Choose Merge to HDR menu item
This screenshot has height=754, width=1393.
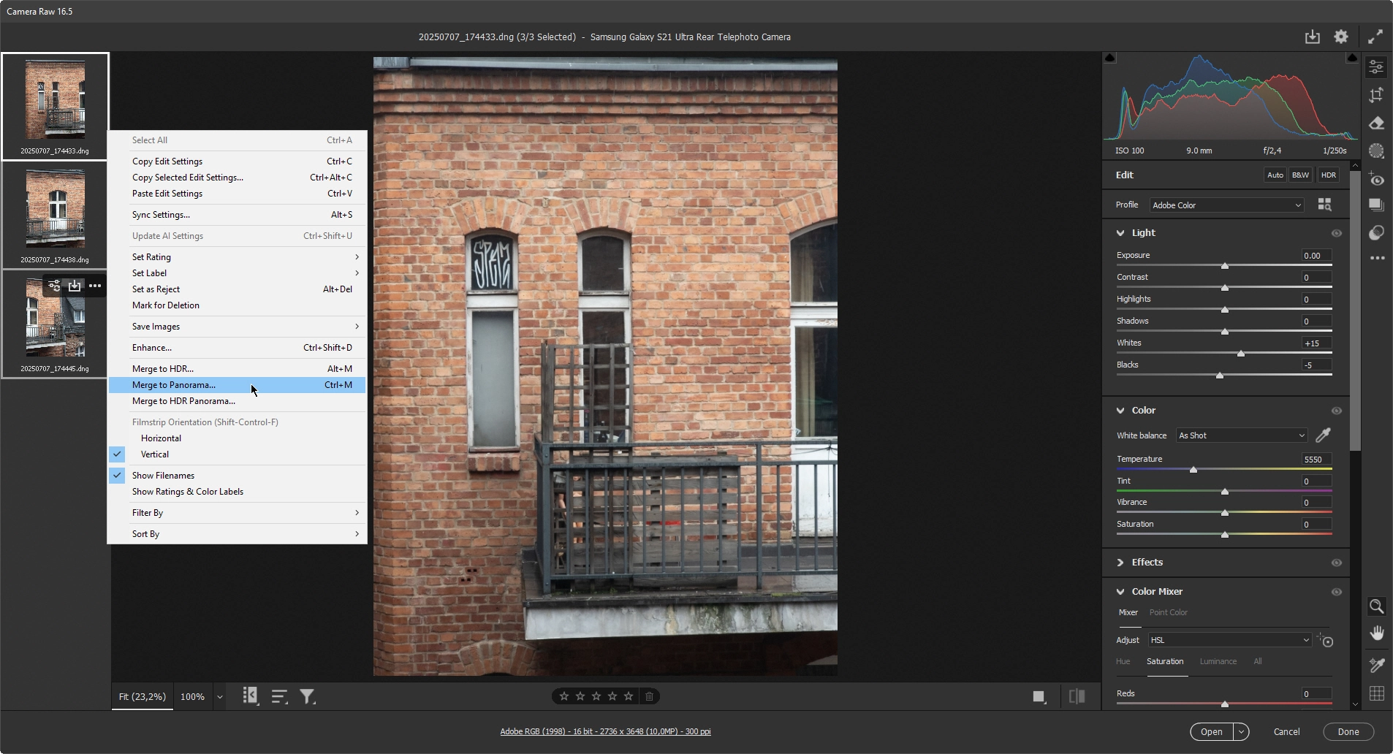238,369
